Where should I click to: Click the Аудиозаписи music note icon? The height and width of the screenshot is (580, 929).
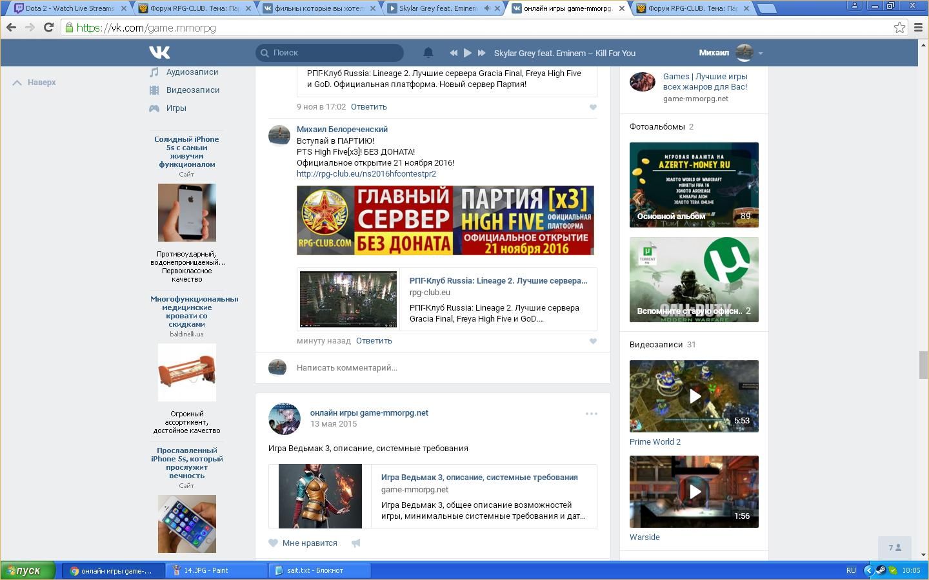(x=154, y=72)
